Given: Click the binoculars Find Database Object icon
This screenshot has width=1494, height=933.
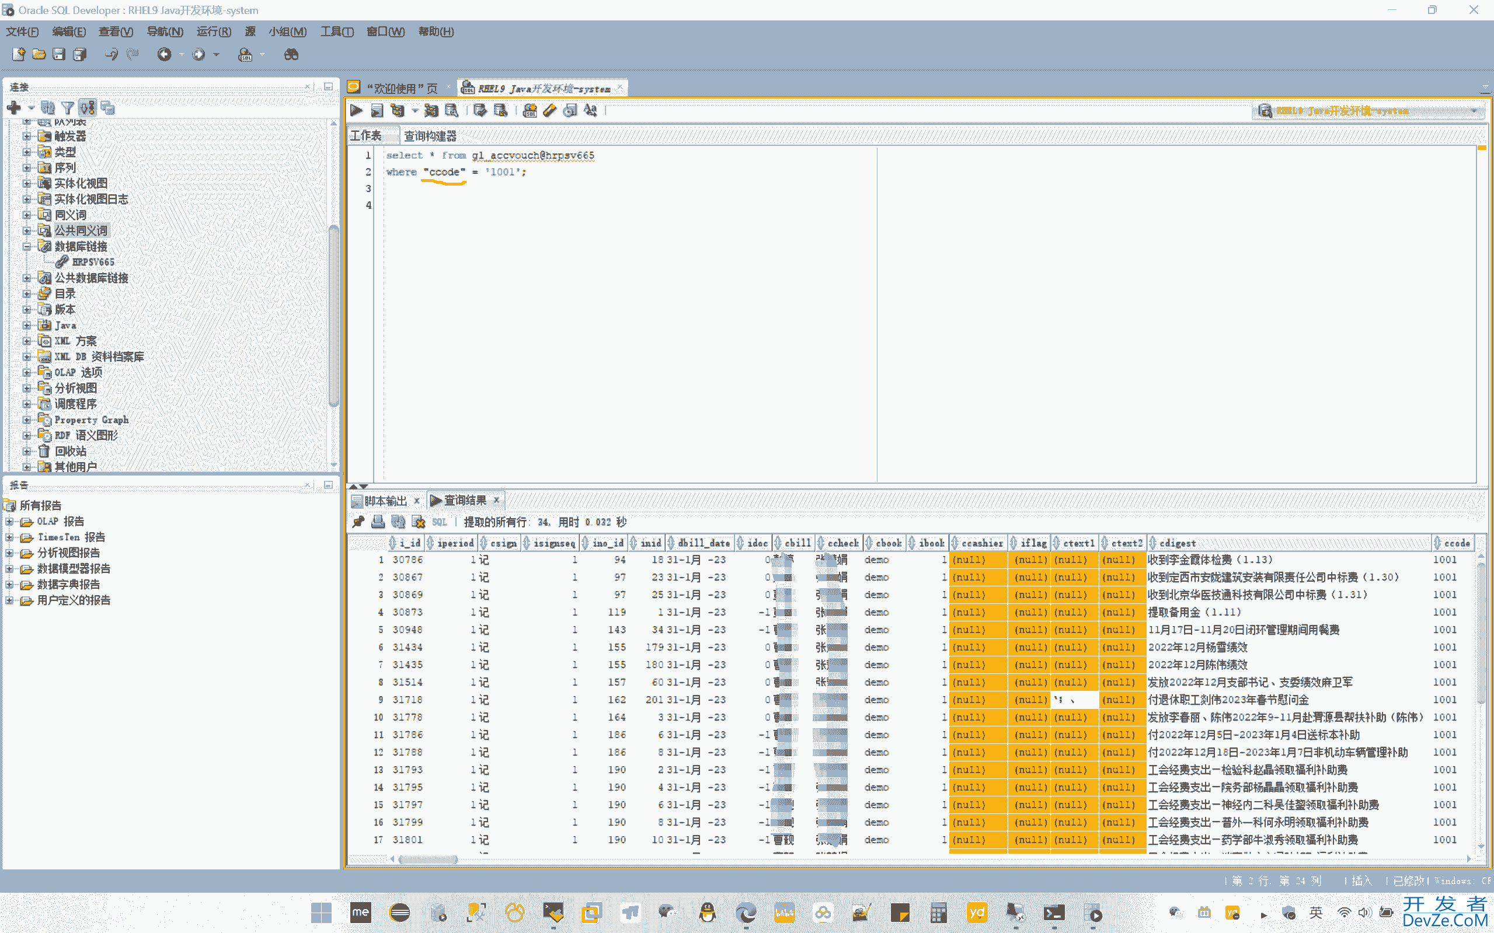Looking at the screenshot, I should pyautogui.click(x=291, y=54).
